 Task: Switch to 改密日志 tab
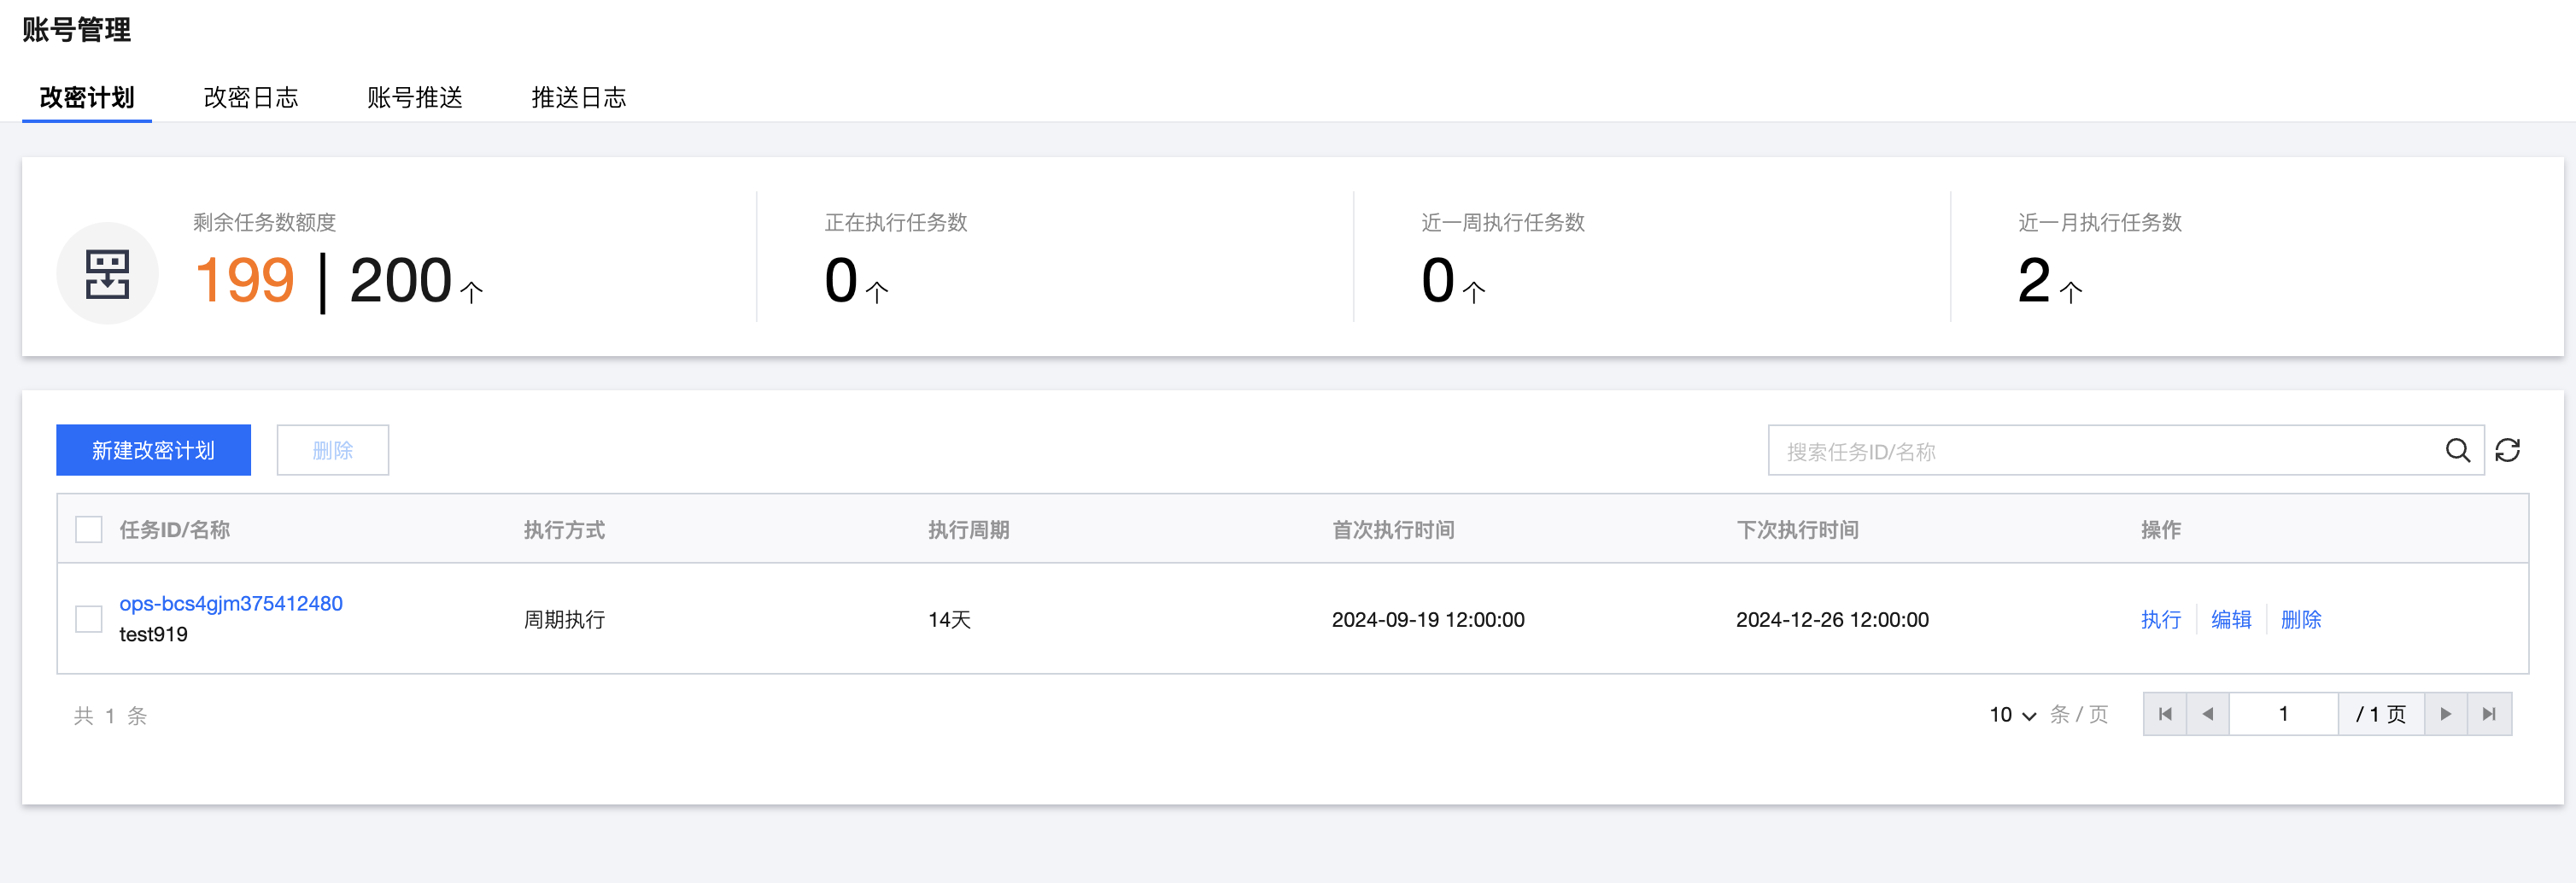251,97
